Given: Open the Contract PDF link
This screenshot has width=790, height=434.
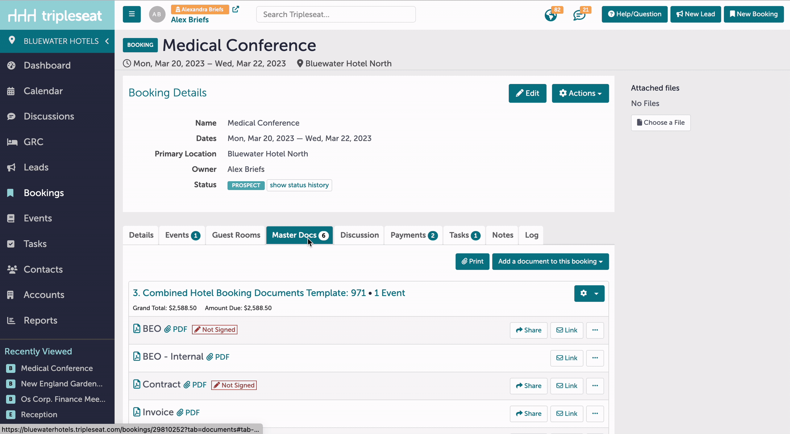Looking at the screenshot, I should 195,385.
